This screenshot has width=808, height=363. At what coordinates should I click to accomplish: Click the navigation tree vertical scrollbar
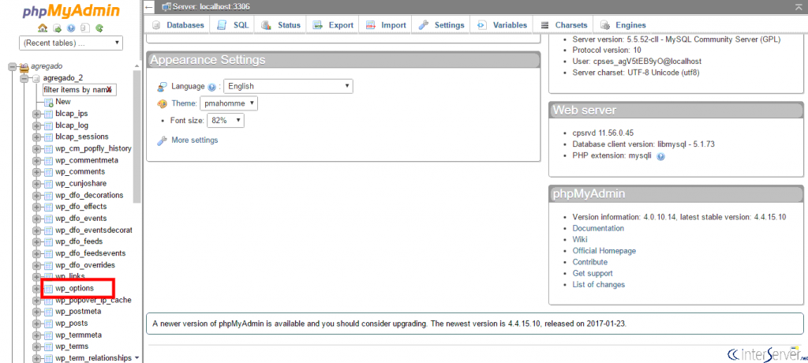click(137, 135)
